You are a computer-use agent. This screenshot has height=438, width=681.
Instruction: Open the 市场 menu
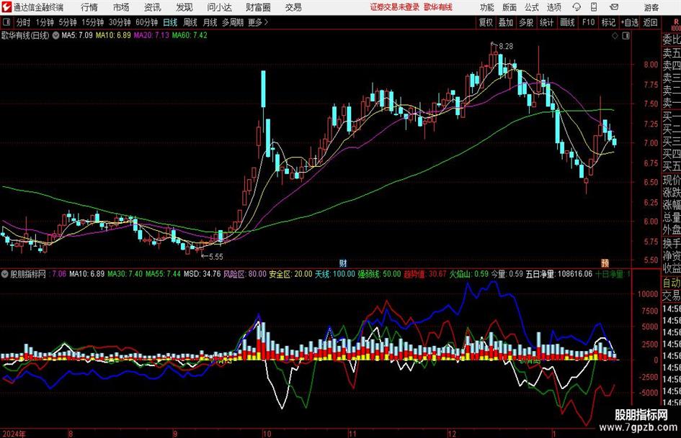(121, 7)
